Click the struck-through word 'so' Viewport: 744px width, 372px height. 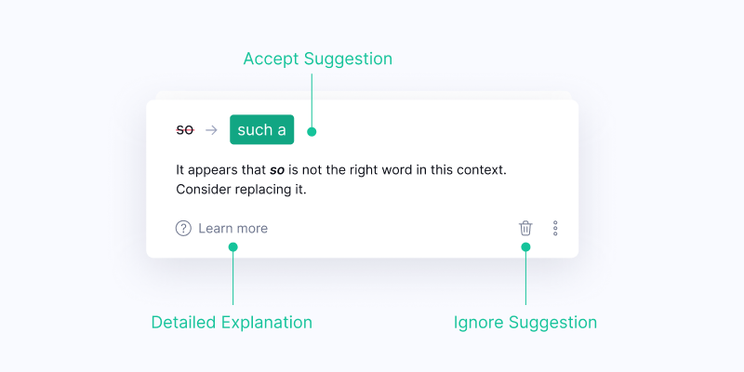[185, 130]
